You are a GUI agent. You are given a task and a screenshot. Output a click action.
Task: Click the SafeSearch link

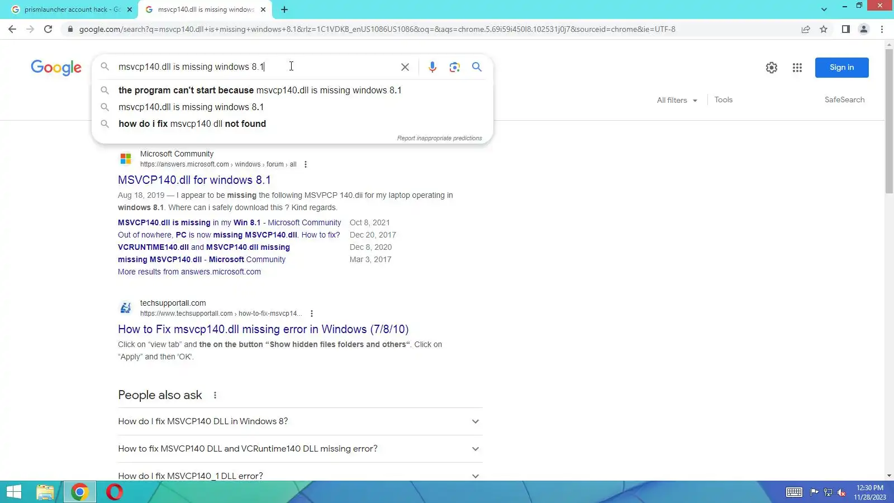point(844,99)
